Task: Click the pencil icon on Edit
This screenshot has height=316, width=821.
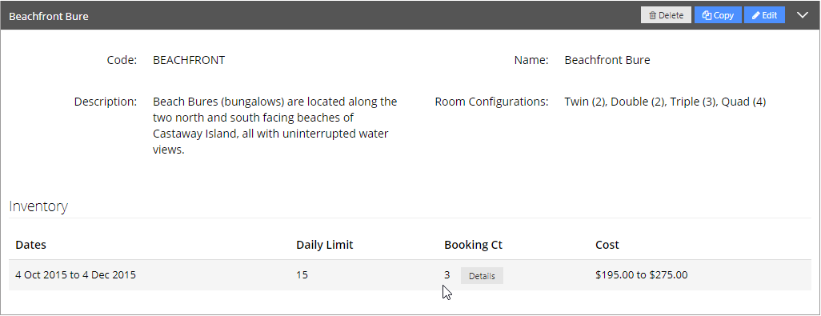Action: click(755, 16)
